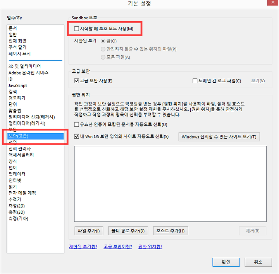Open the 보기(V) log link
The image size is (279, 274).
click(258, 81)
